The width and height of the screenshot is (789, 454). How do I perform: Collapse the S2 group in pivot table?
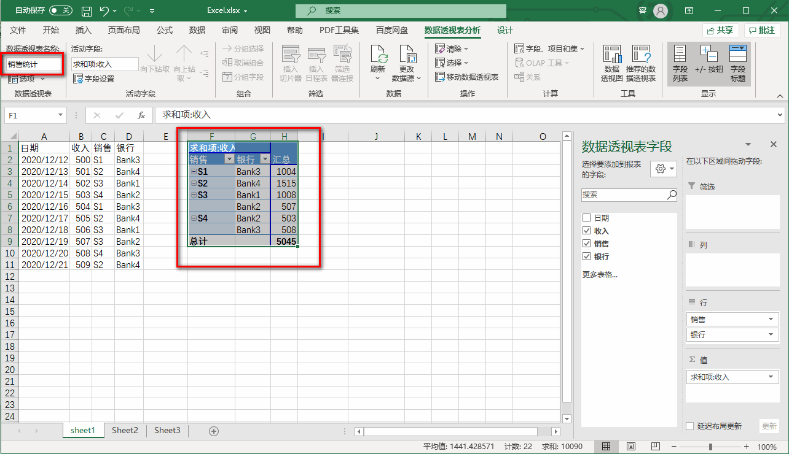coord(194,183)
